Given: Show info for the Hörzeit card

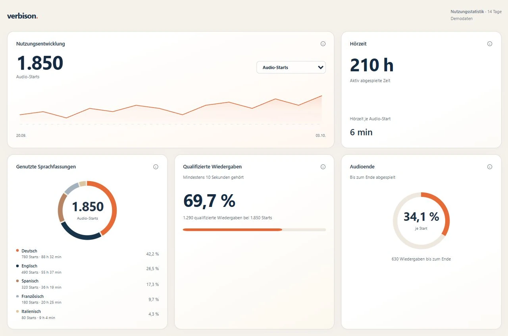Looking at the screenshot, I should coord(490,44).
